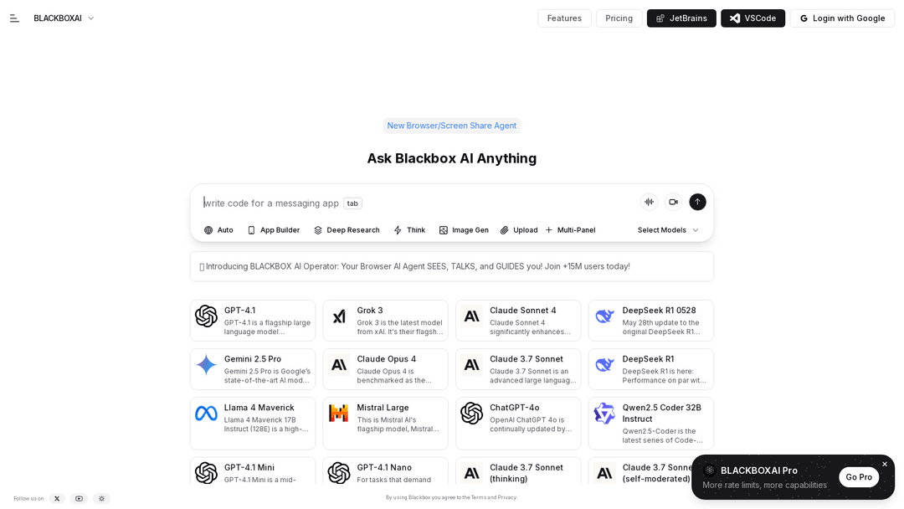Image resolution: width=904 pixels, height=509 pixels.
Task: Click the voice waveform icon
Action: pos(650,202)
